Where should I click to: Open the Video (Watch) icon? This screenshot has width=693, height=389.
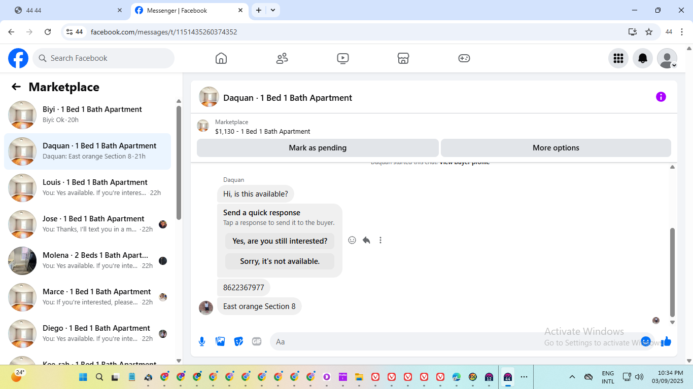click(x=343, y=58)
